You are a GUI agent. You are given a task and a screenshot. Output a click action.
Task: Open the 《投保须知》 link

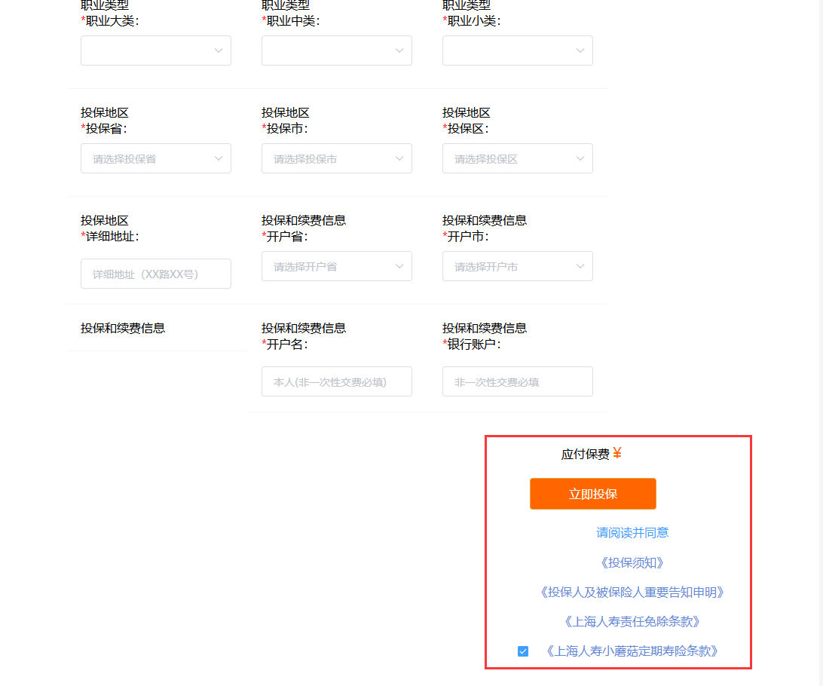[x=632, y=562]
